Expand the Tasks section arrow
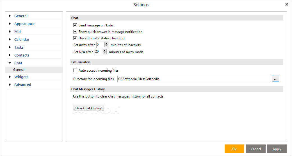 (10, 47)
